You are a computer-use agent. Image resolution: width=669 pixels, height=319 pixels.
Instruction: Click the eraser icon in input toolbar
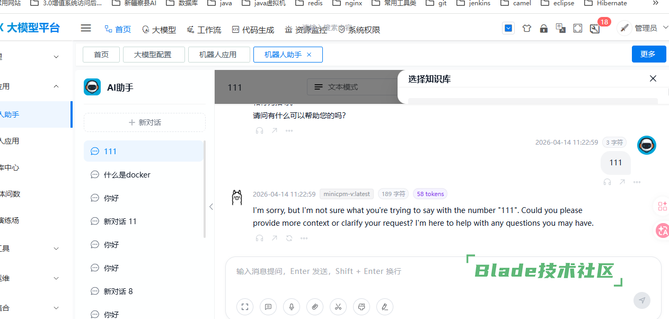point(384,306)
